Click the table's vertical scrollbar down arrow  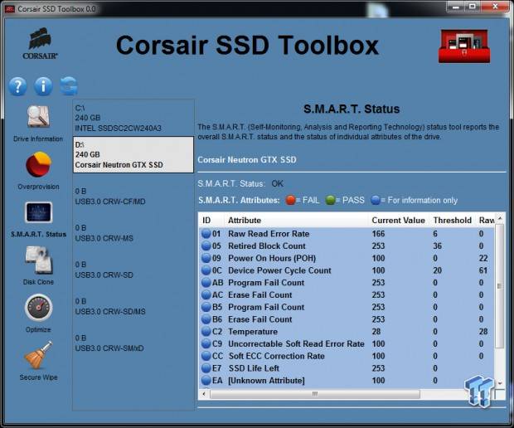point(500,384)
